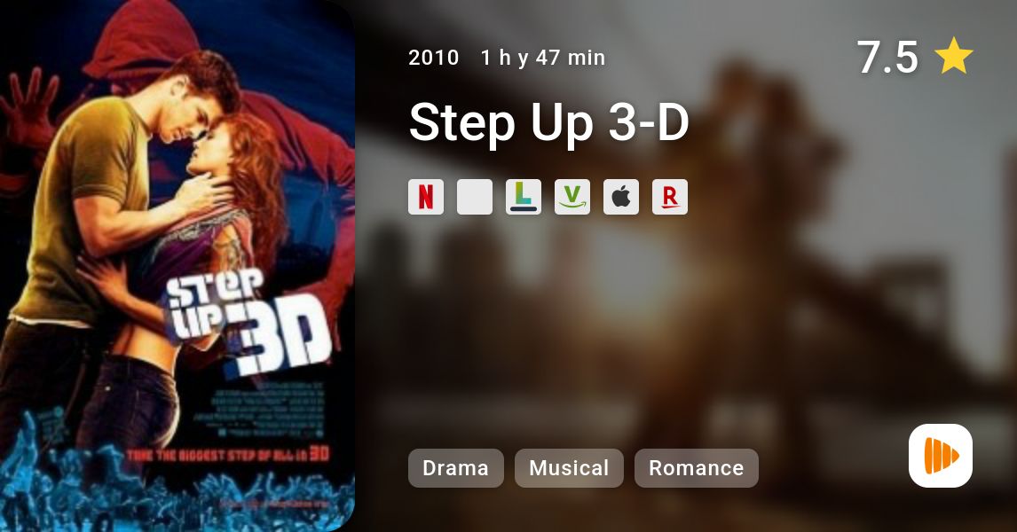The width and height of the screenshot is (1017, 532).
Task: Click the poster's red tagline text
Action: [x=227, y=454]
